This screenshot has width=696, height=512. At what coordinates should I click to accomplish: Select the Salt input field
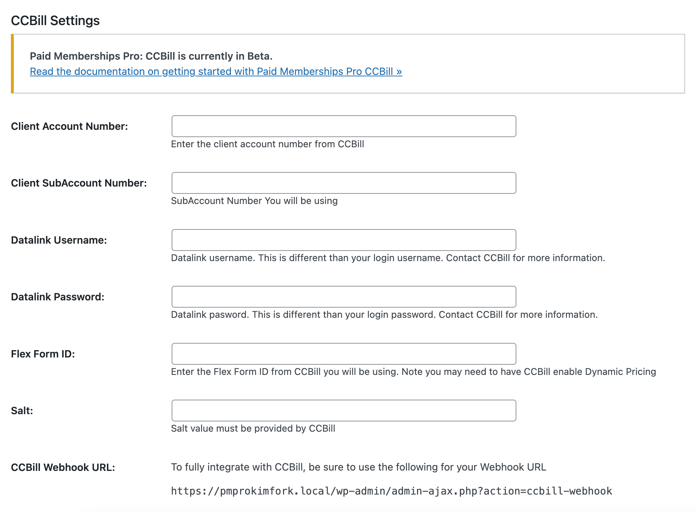[x=344, y=411]
